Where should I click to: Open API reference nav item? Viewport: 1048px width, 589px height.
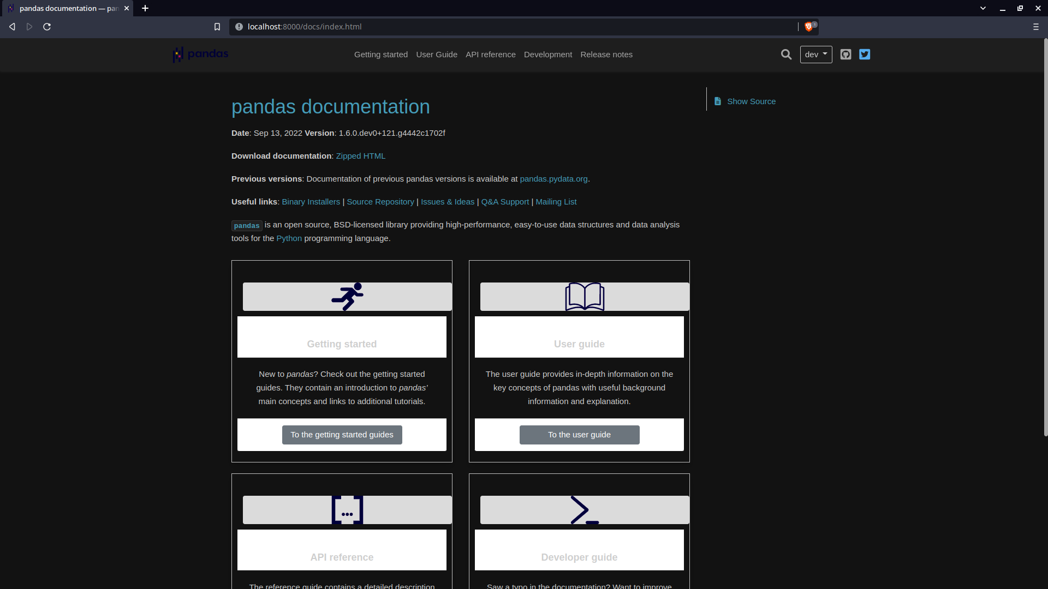tap(491, 55)
